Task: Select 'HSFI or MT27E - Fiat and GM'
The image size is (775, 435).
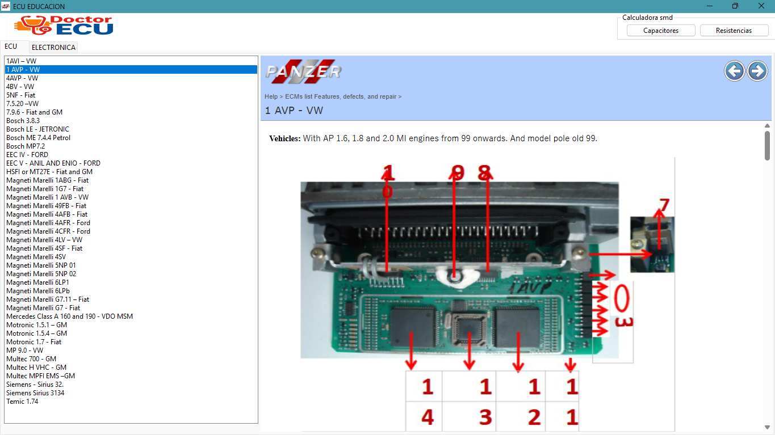Action: [131, 171]
